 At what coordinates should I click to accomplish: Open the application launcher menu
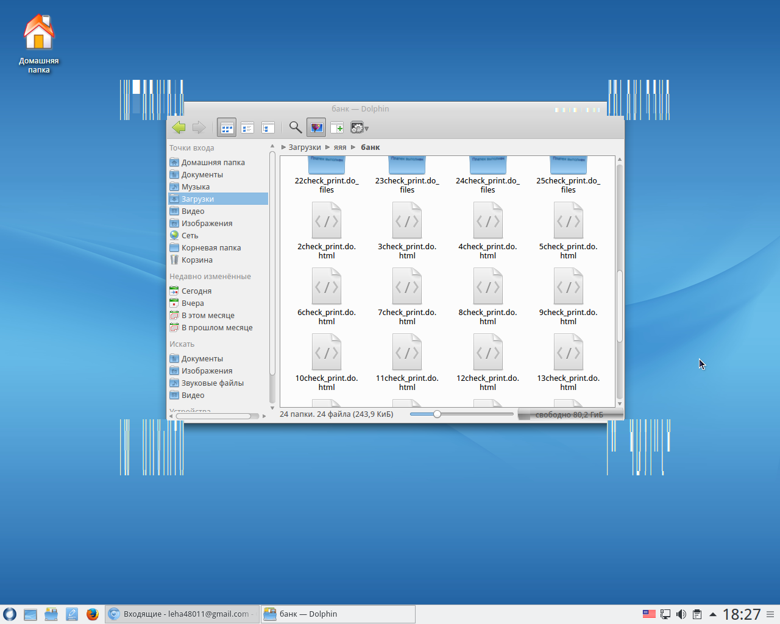click(10, 614)
